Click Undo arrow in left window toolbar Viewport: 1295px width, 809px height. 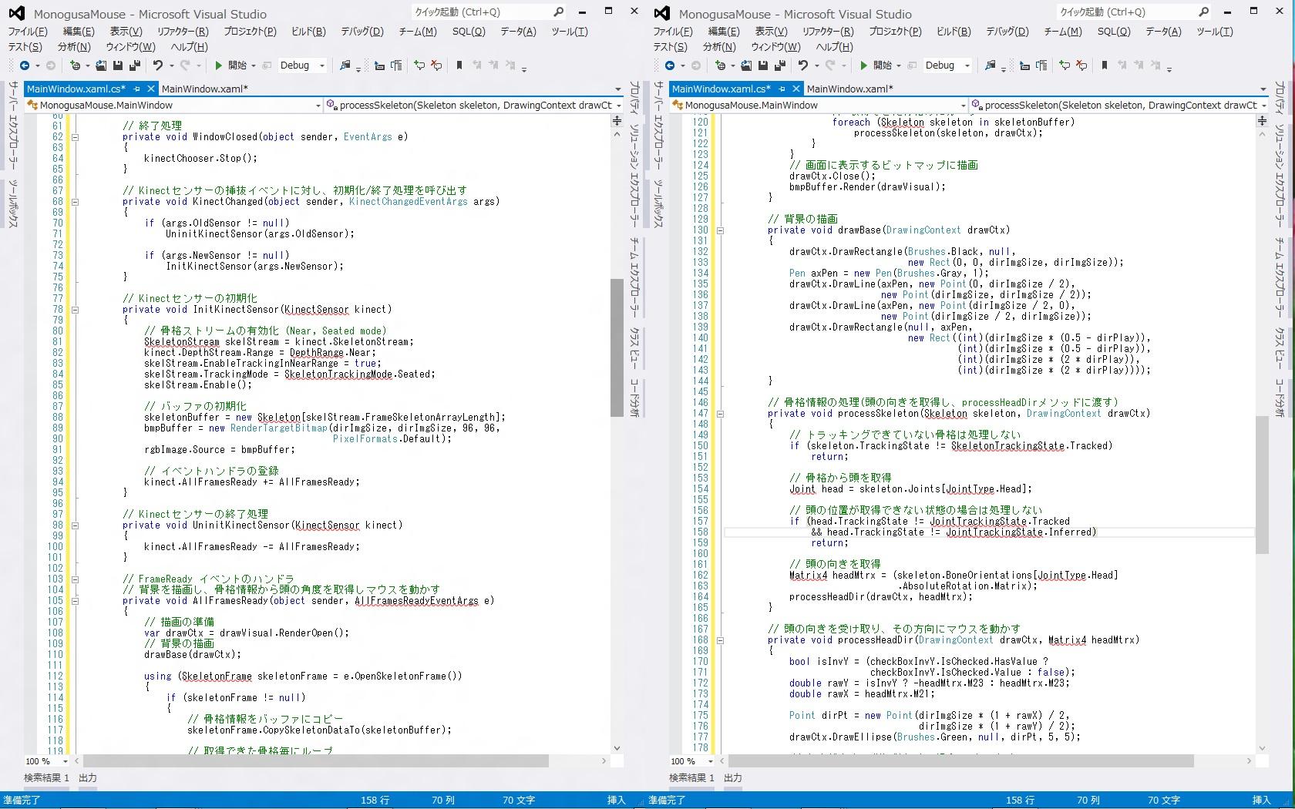158,65
